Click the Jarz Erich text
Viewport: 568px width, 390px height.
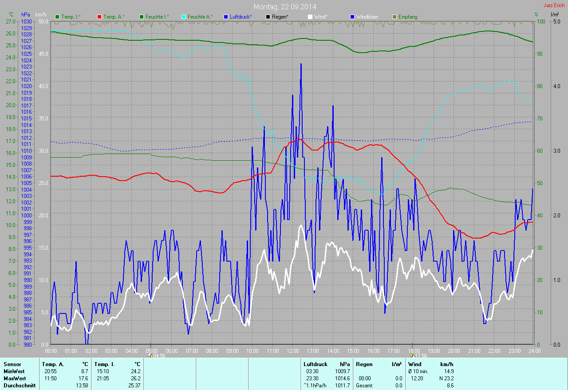(x=555, y=5)
